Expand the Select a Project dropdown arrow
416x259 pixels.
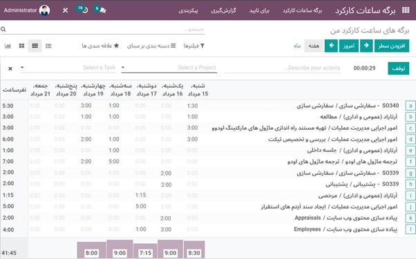pyautogui.click(x=123, y=67)
